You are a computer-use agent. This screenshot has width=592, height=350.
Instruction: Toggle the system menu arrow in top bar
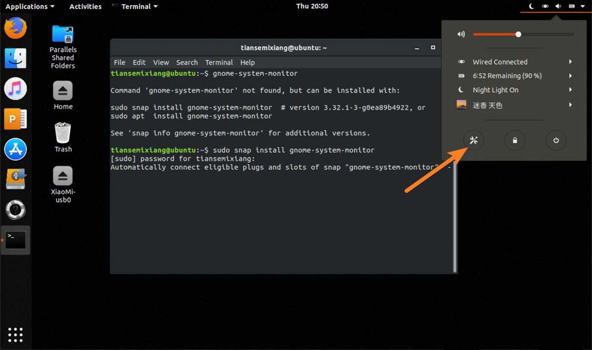[583, 6]
